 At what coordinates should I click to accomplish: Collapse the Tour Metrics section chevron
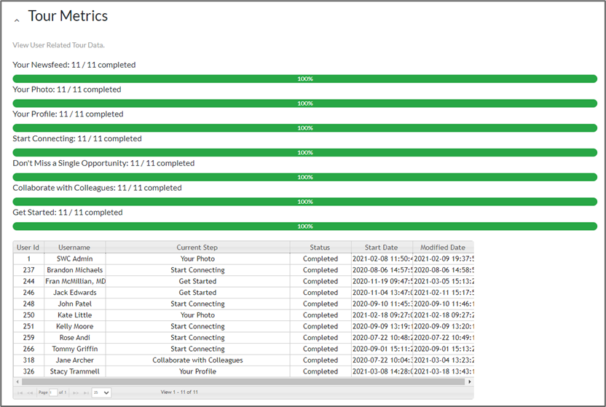tap(17, 20)
